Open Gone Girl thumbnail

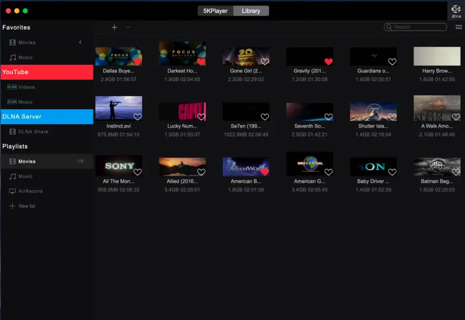(246, 56)
